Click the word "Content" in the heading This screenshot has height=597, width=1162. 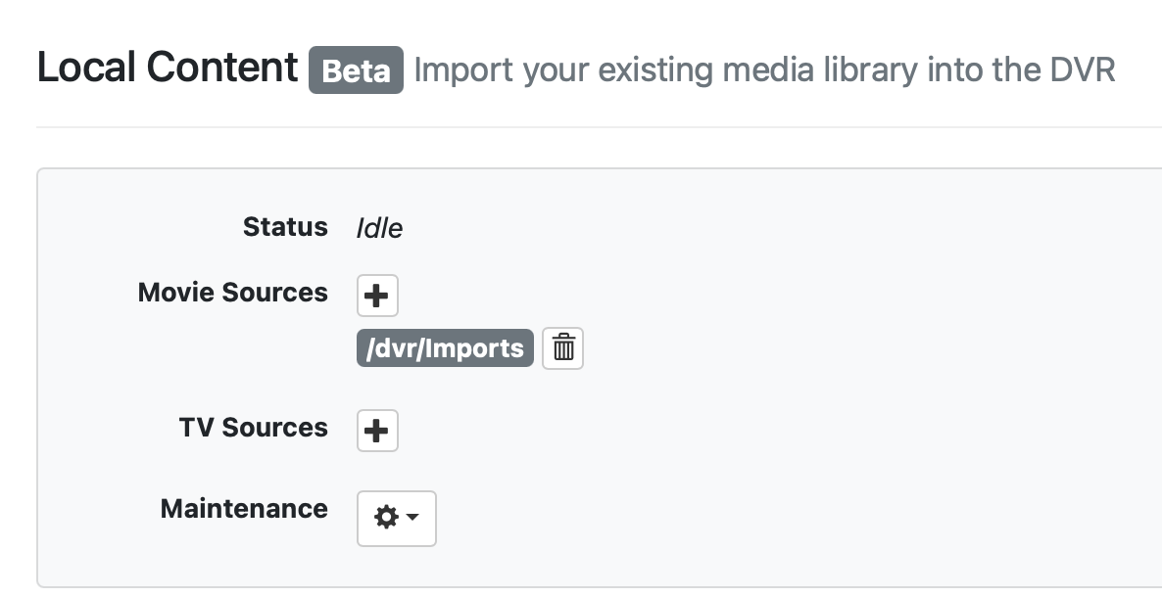tap(221, 68)
